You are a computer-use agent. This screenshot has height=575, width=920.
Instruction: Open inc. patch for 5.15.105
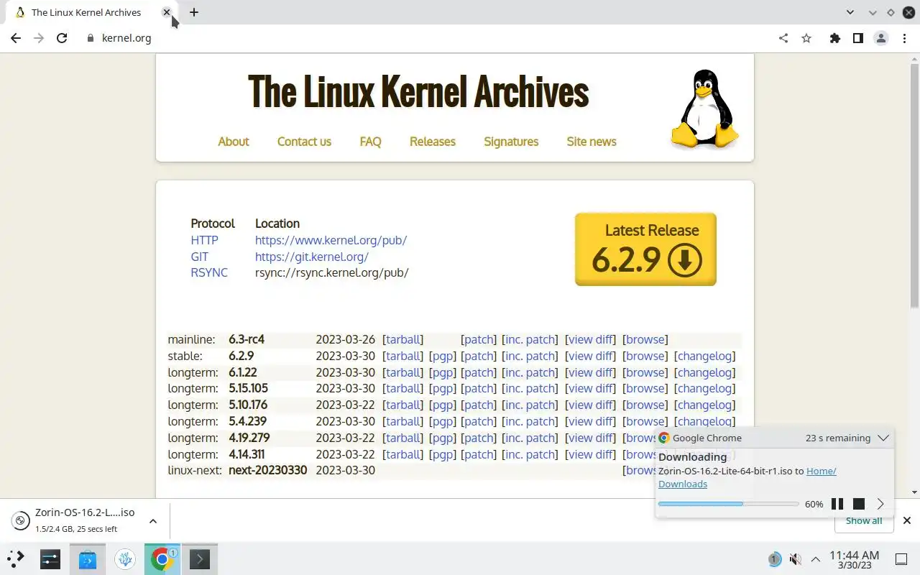(530, 388)
